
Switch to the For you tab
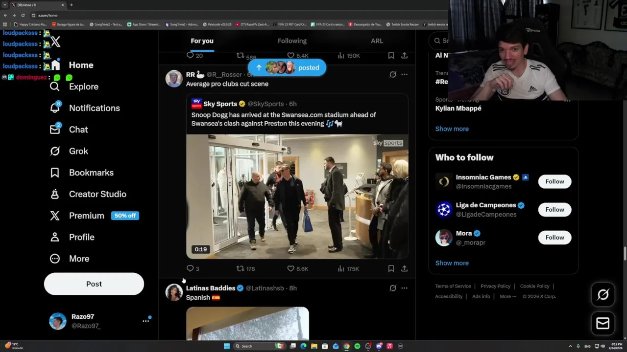click(202, 41)
